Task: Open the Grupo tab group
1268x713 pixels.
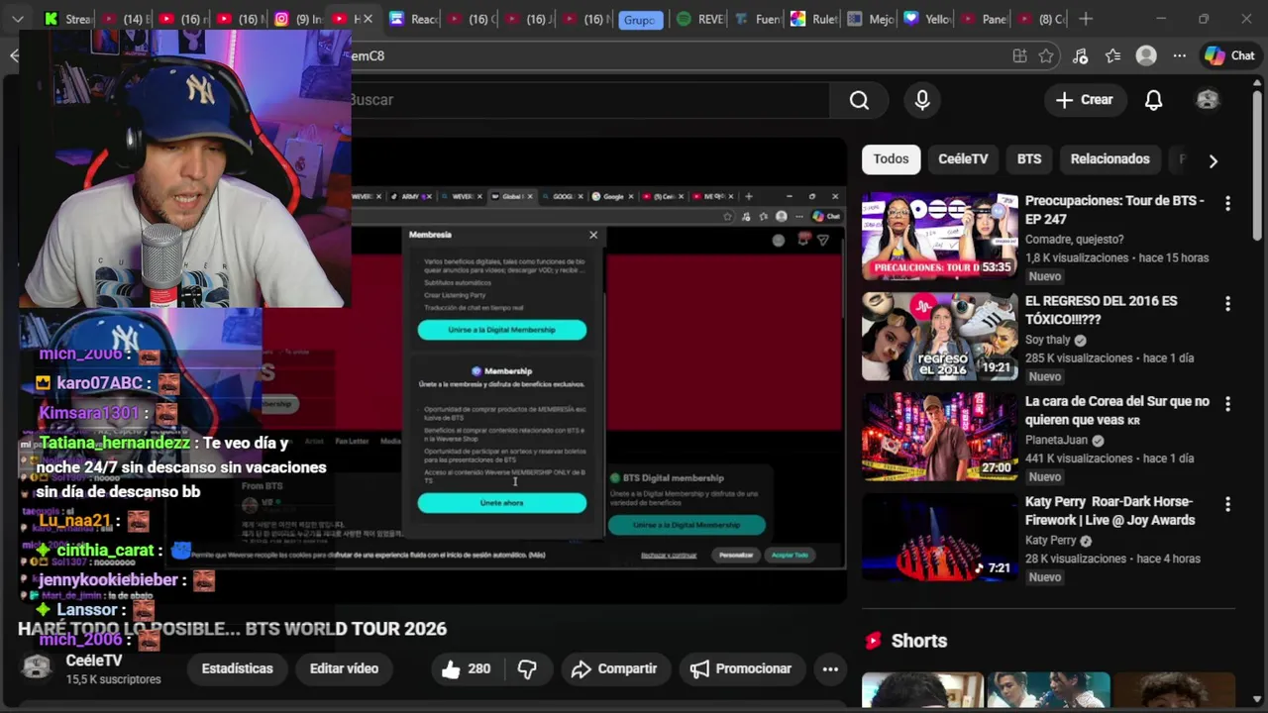Action: click(640, 20)
